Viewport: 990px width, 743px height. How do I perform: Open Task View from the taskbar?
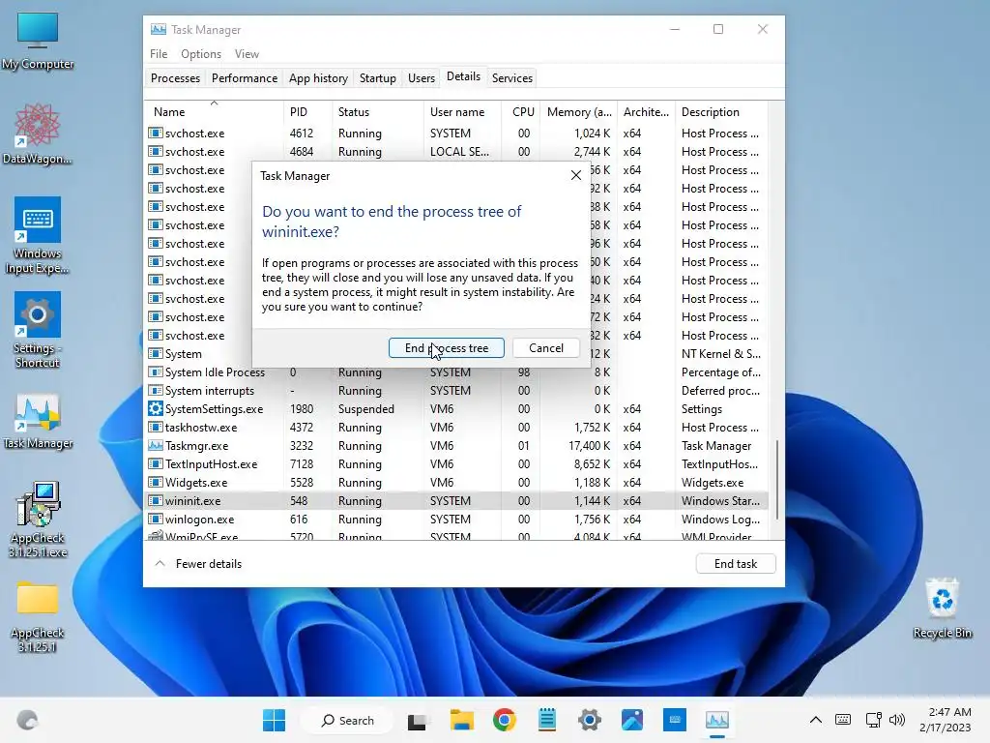coord(417,720)
